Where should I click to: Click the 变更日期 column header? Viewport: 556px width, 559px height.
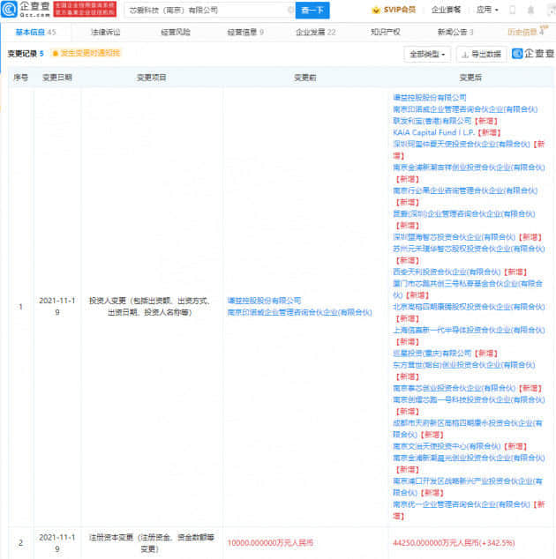click(57, 78)
